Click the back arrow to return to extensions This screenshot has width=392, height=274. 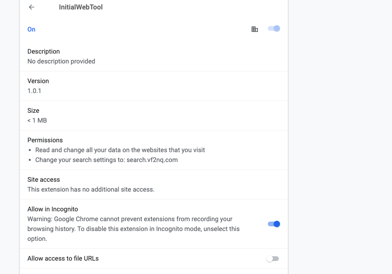tap(31, 7)
